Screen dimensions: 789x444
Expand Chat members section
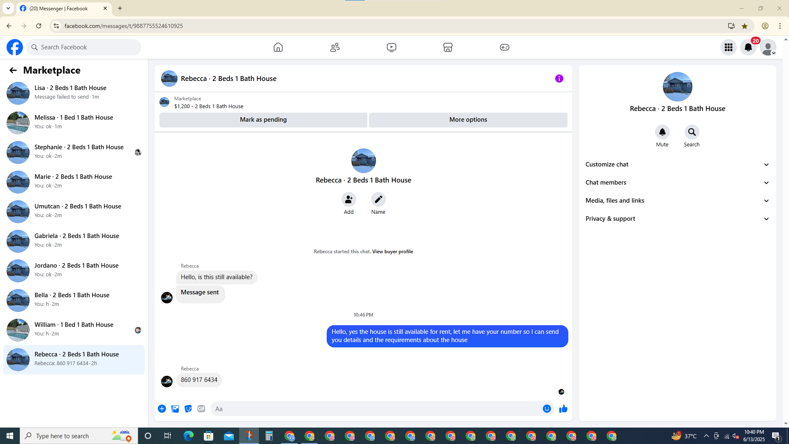click(677, 183)
